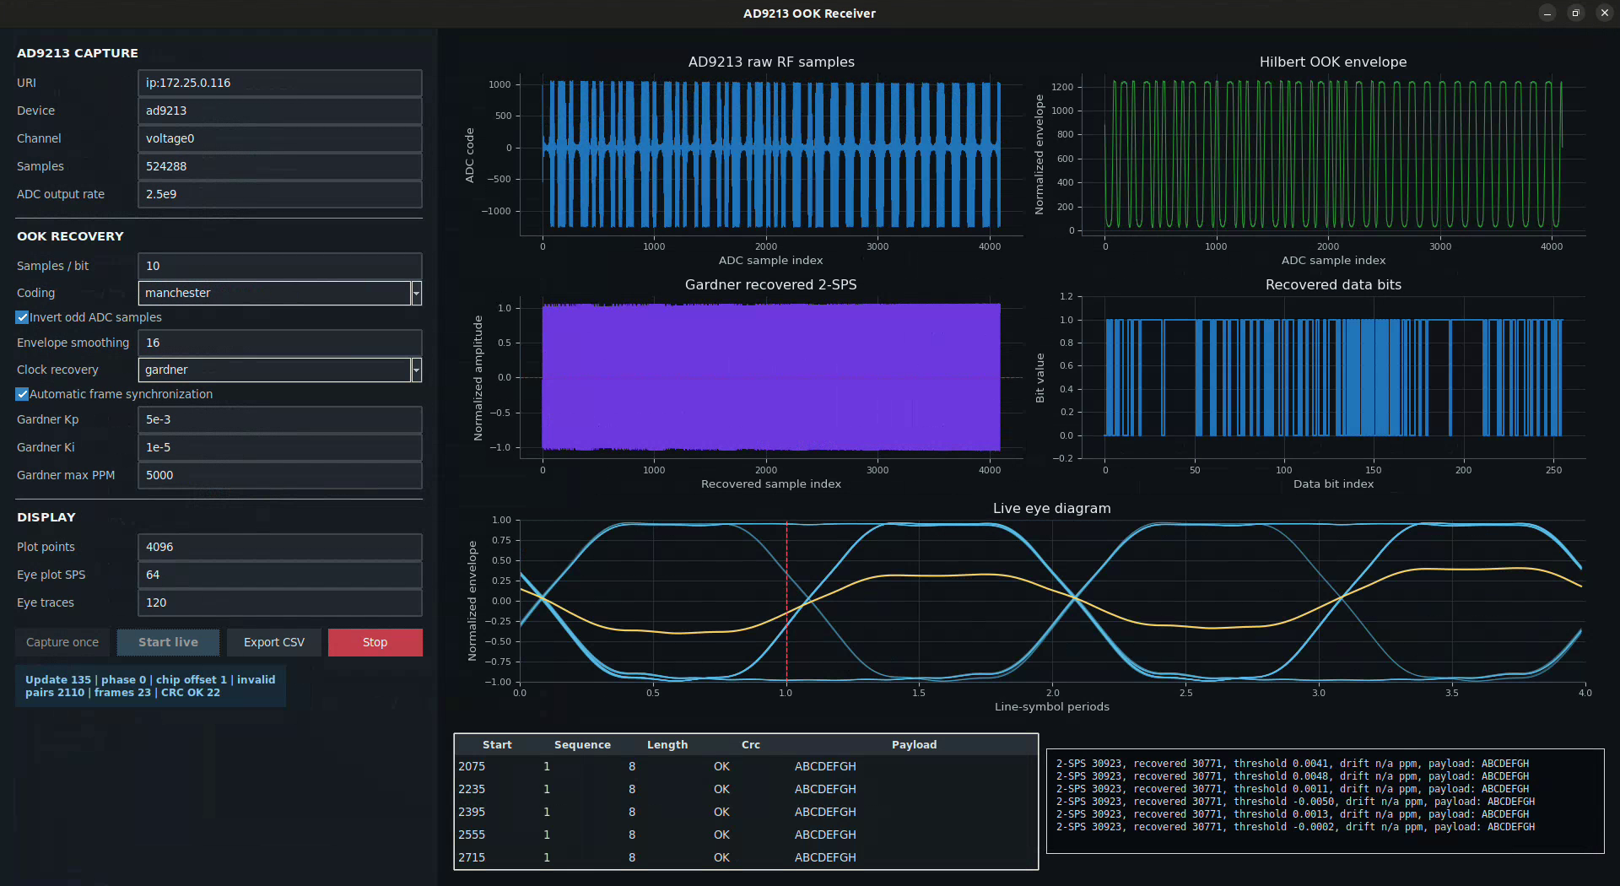Click the AD9213 raw RF samples plot

(770, 154)
